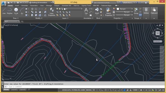
Task: Click the Linear Dimension tool
Action: click(91, 9)
